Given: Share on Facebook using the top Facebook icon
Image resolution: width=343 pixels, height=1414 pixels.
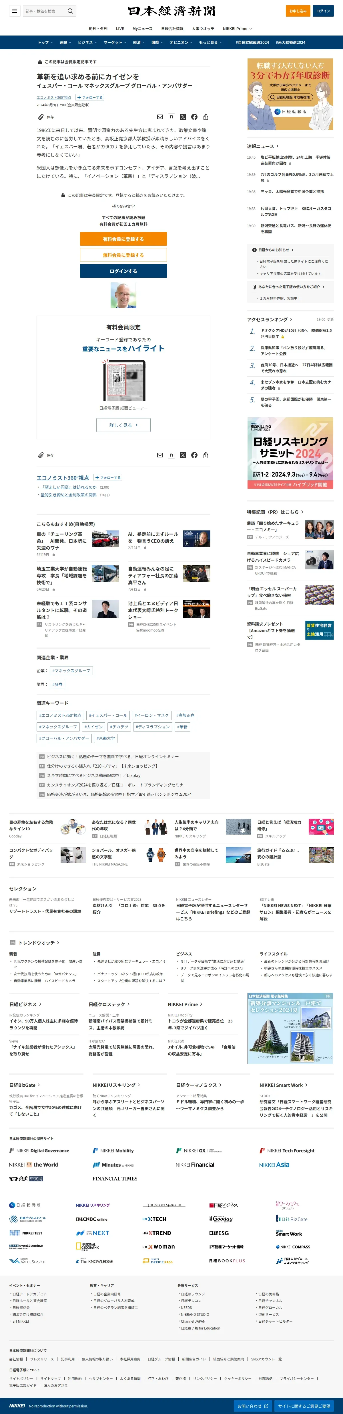Looking at the screenshot, I should coord(195,117).
